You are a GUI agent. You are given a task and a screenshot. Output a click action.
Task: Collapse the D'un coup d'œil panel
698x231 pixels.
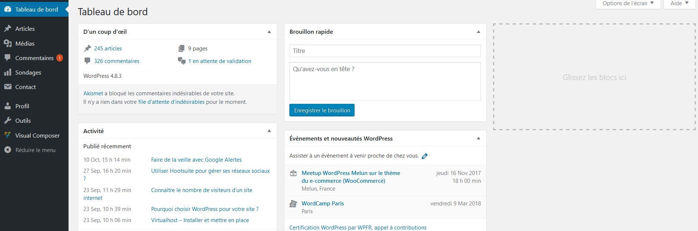tap(269, 32)
